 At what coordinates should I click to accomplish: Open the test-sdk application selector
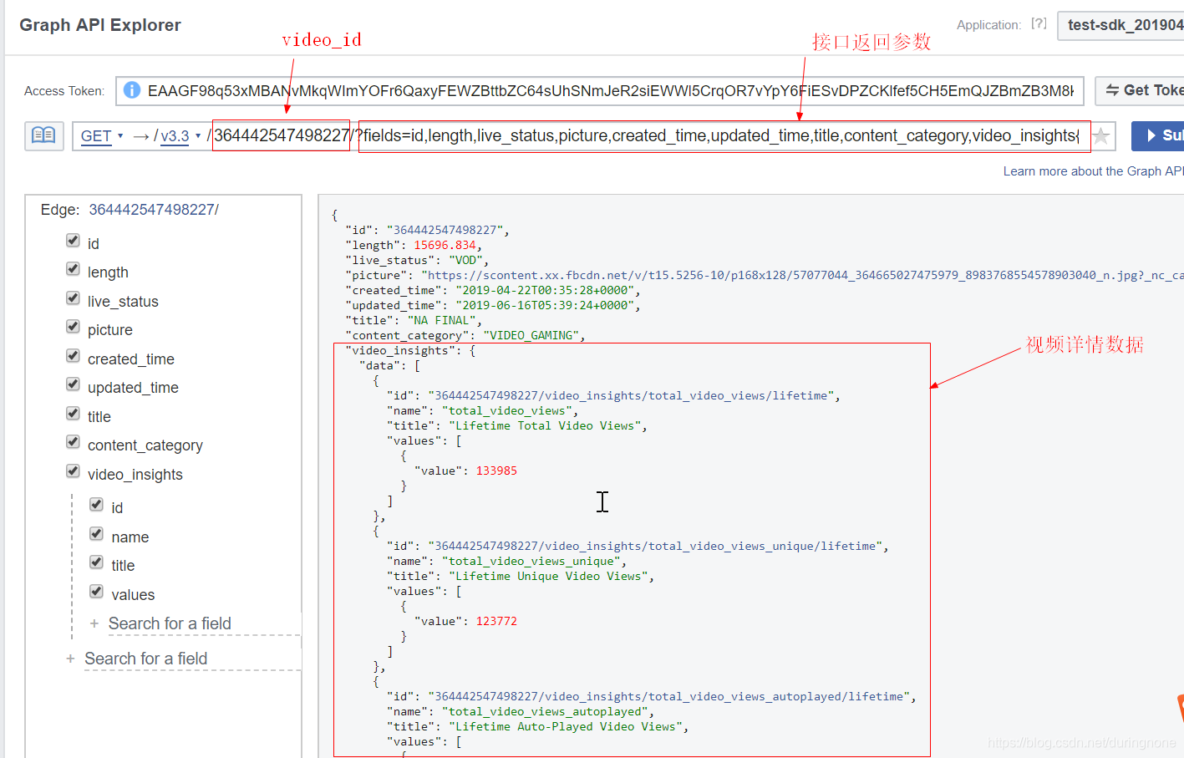(1120, 25)
